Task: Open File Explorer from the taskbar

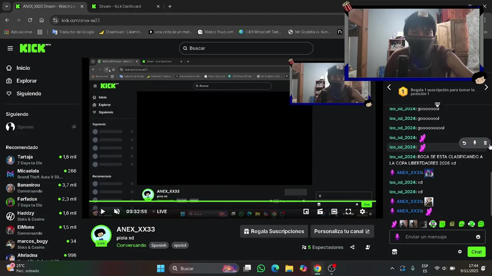Action: (x=289, y=268)
